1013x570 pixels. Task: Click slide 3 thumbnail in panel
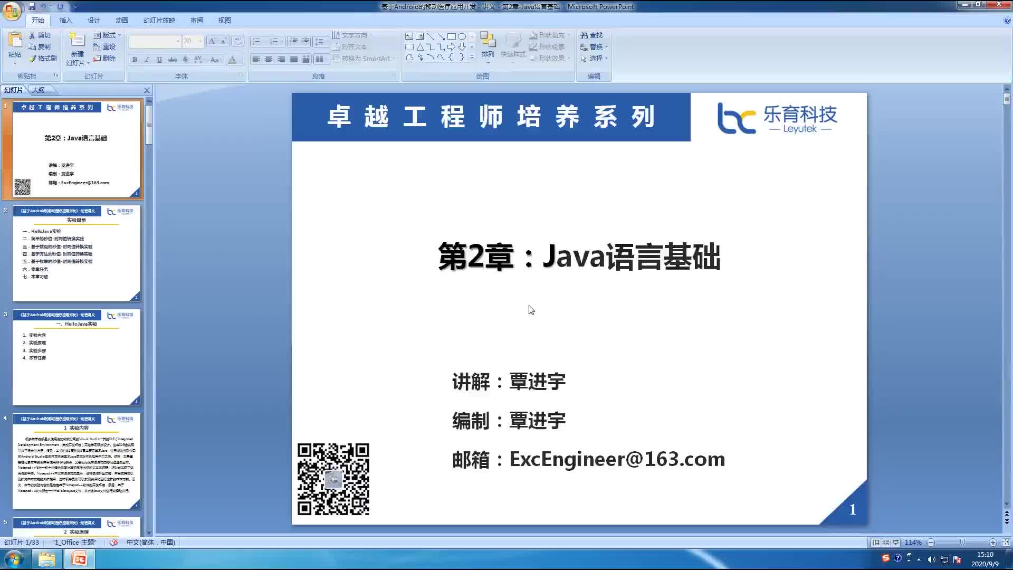coord(76,356)
